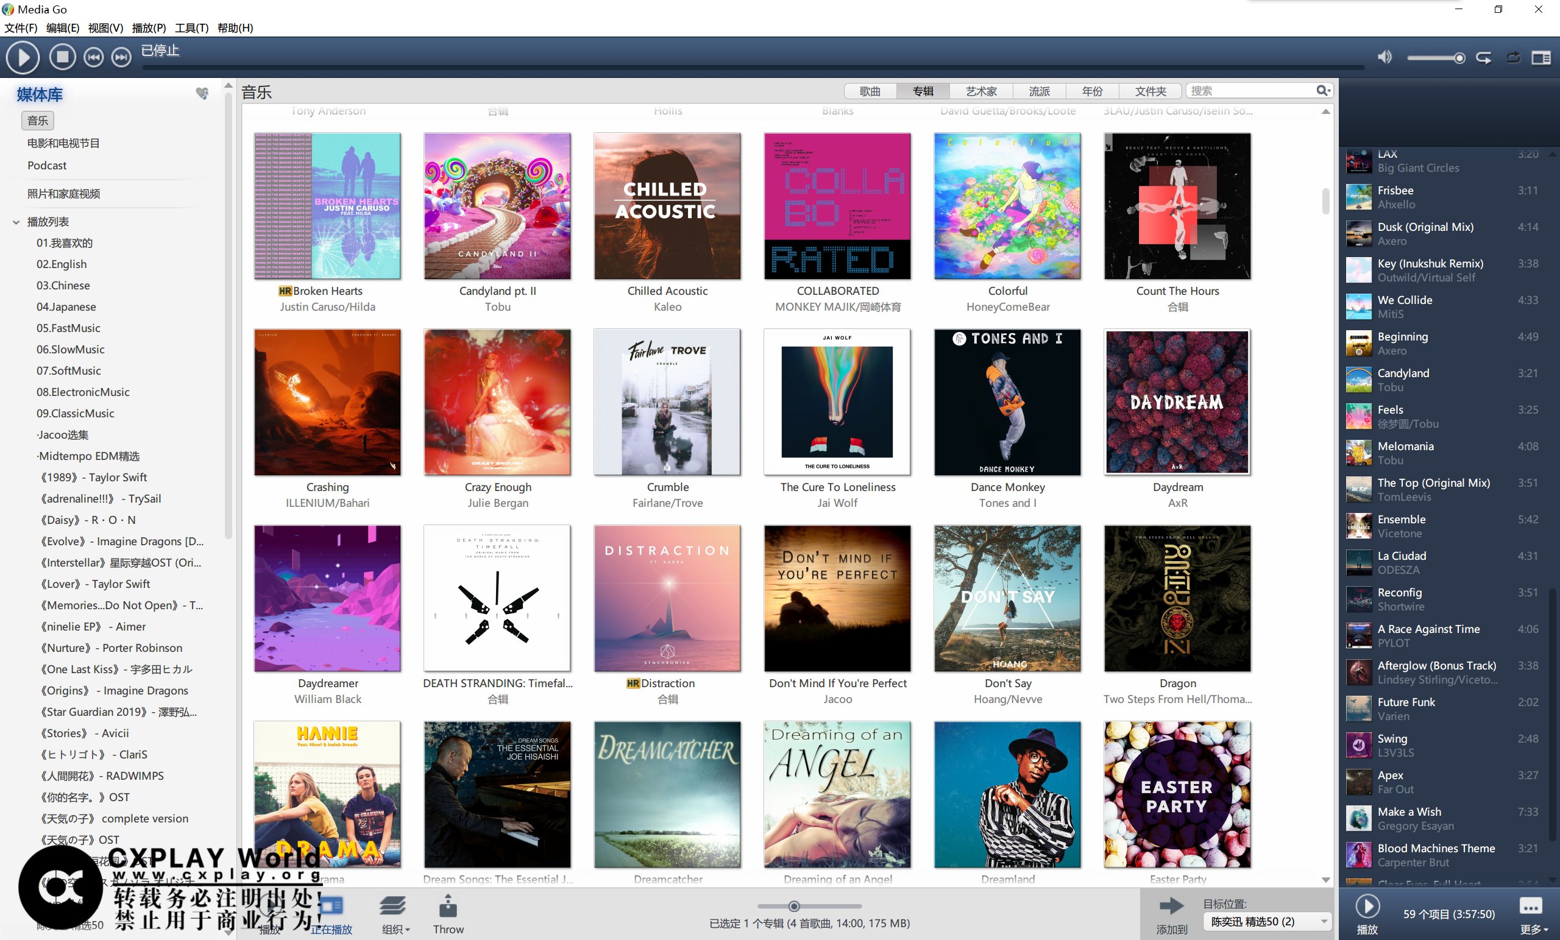1560x940 pixels.
Task: Open the 工具(T) menu
Action: point(192,28)
